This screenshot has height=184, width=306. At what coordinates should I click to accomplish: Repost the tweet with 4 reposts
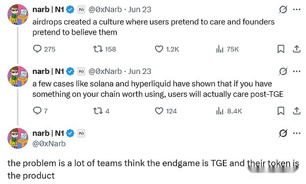[97, 111]
